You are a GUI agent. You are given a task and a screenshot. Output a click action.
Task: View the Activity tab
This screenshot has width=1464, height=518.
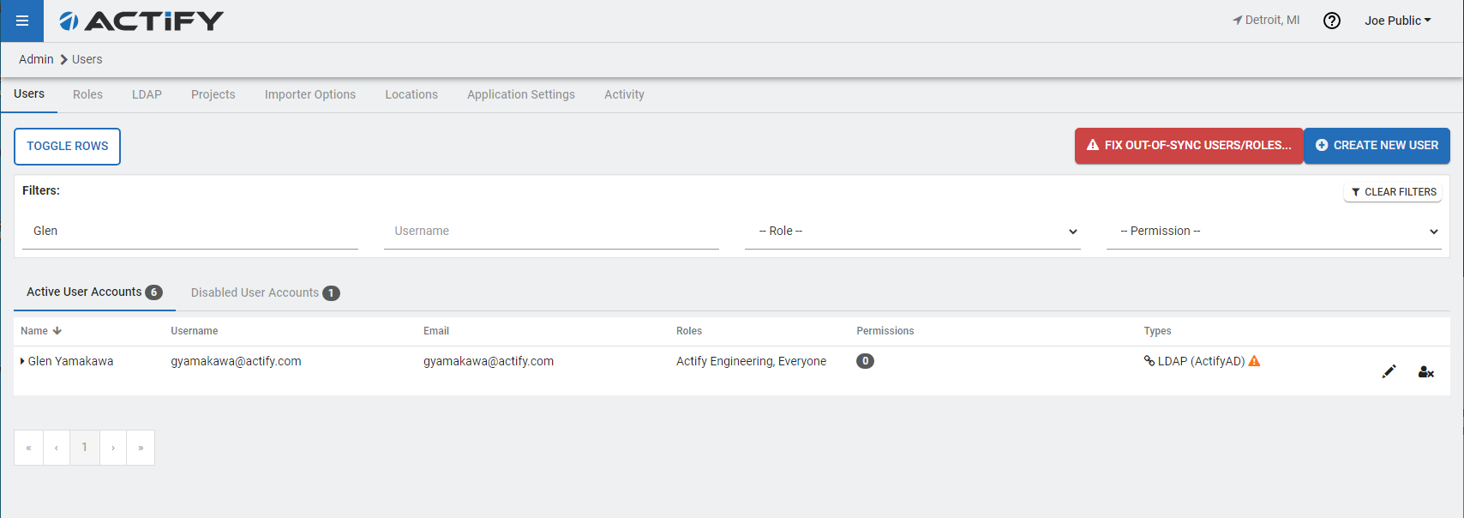coord(624,94)
